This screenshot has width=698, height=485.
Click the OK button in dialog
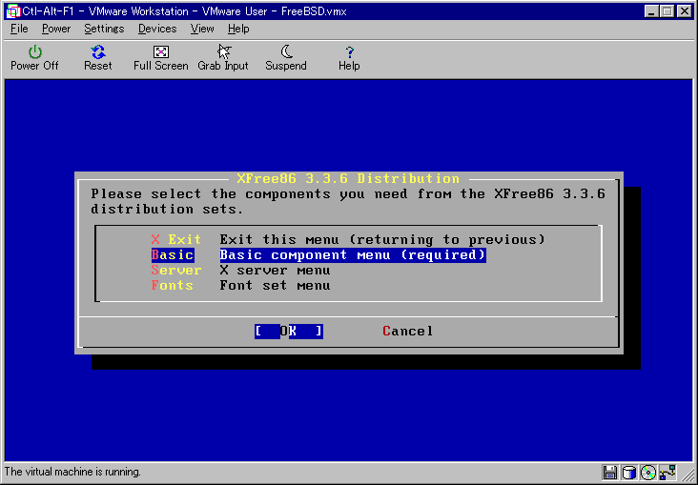(289, 331)
